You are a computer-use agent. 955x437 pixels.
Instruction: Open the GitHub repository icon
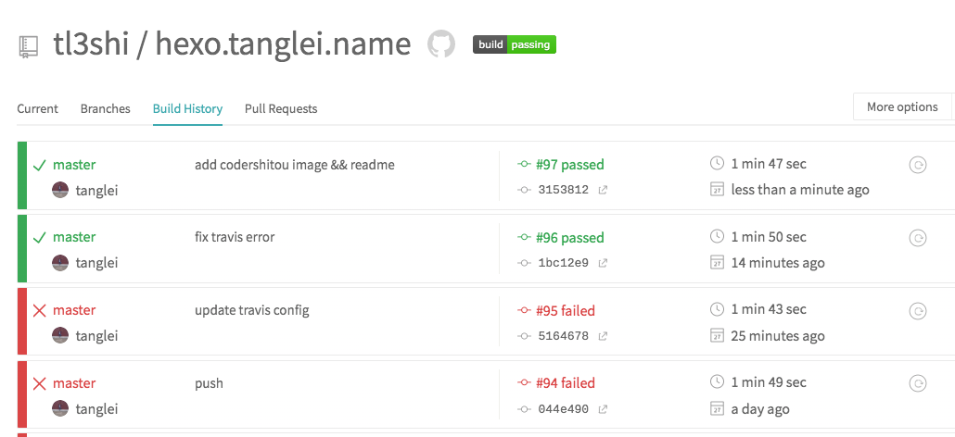(441, 44)
